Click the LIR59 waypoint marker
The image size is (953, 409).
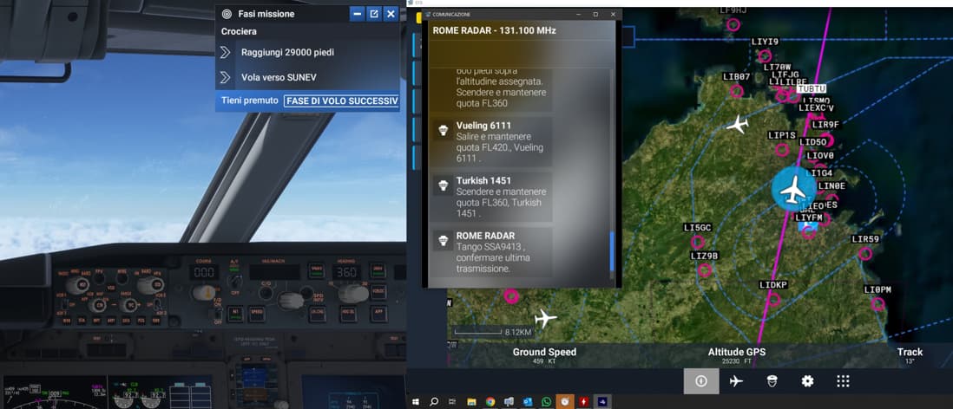pos(865,253)
